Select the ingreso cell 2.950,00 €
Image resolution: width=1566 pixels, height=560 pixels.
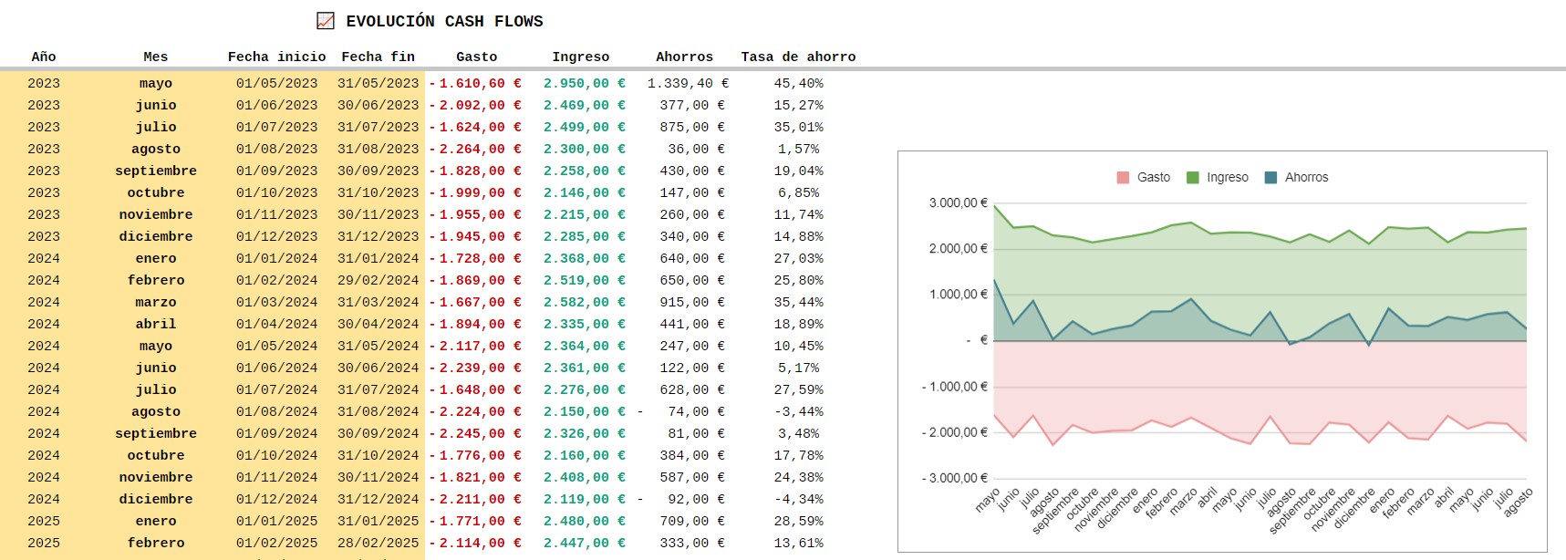point(584,83)
